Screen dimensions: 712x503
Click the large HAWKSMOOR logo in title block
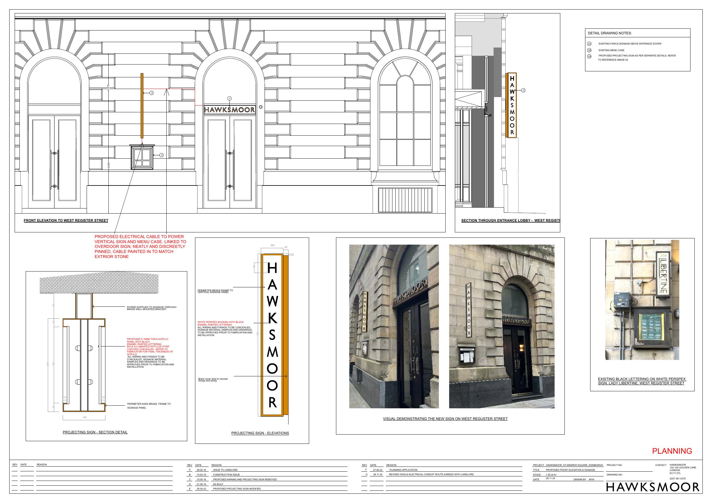coord(653,487)
